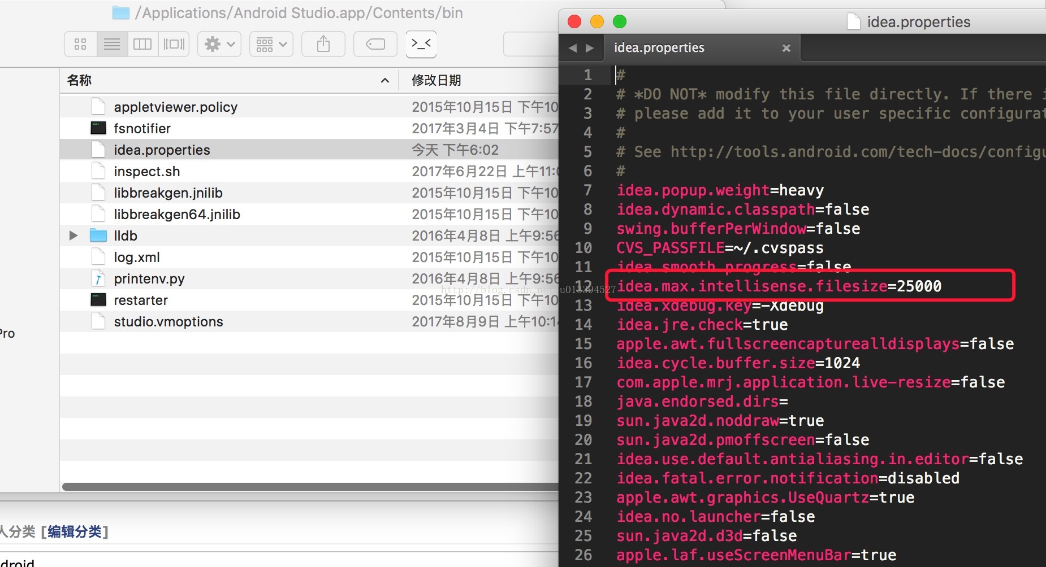The width and height of the screenshot is (1046, 567).
Task: Click the idea.popup.weight=heavy line
Action: [x=720, y=190]
